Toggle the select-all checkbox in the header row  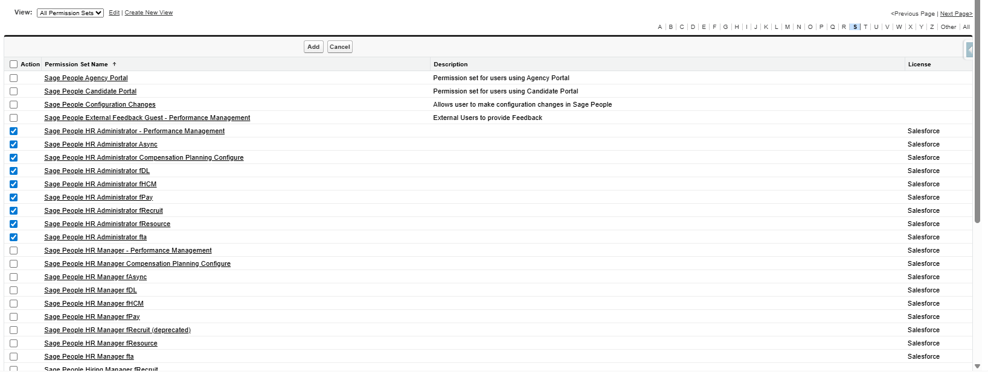[x=13, y=64]
